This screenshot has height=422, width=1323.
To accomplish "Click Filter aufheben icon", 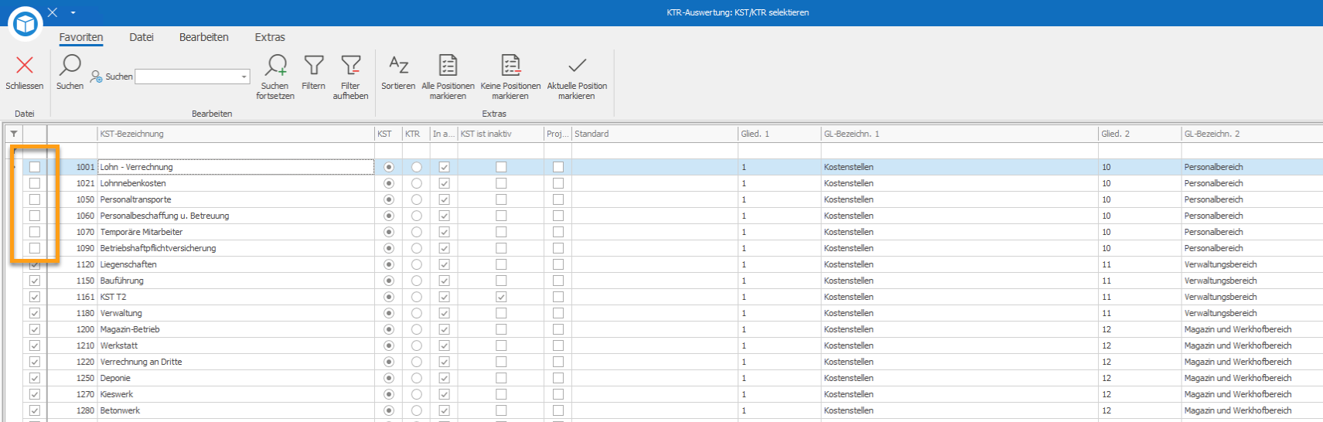I will (x=350, y=66).
